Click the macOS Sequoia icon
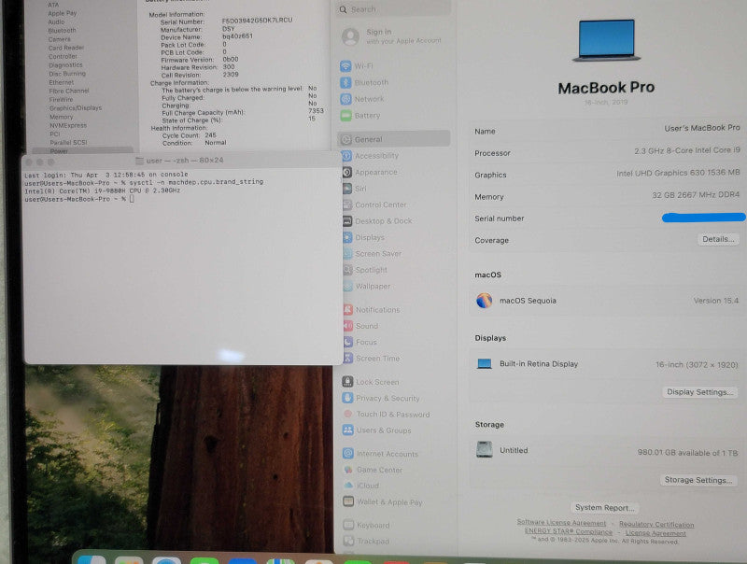 484,301
